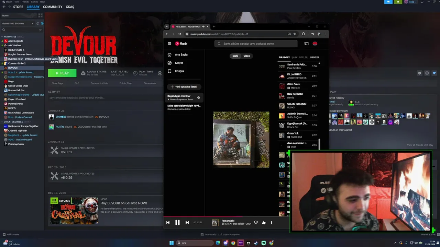Select Baldur's Gate 3 in library

pyautogui.click(x=16, y=50)
